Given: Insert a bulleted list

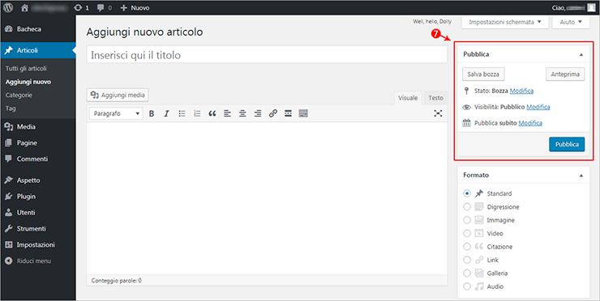Looking at the screenshot, I should coord(182,113).
